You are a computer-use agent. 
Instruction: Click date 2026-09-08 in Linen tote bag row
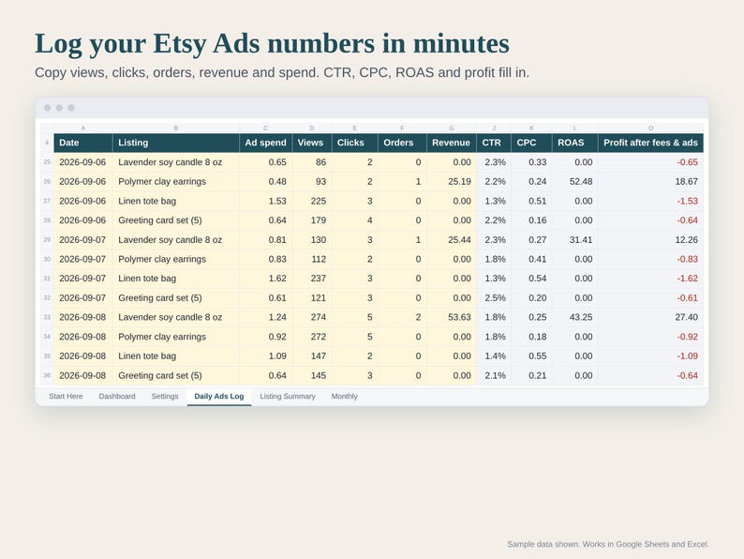click(x=83, y=355)
